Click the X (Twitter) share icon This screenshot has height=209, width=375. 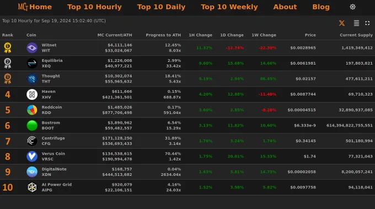click(342, 23)
